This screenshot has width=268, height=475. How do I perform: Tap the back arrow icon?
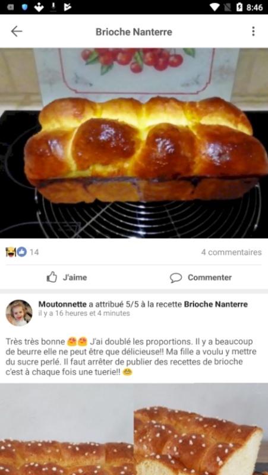(17, 31)
